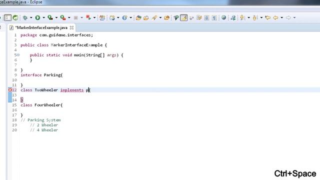
Task: Click the highlighted closing brace on line 14
Action: coord(22,100)
